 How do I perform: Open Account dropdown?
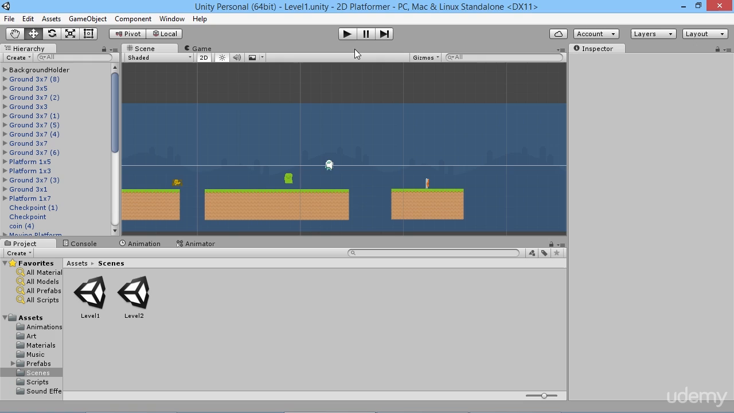(596, 34)
